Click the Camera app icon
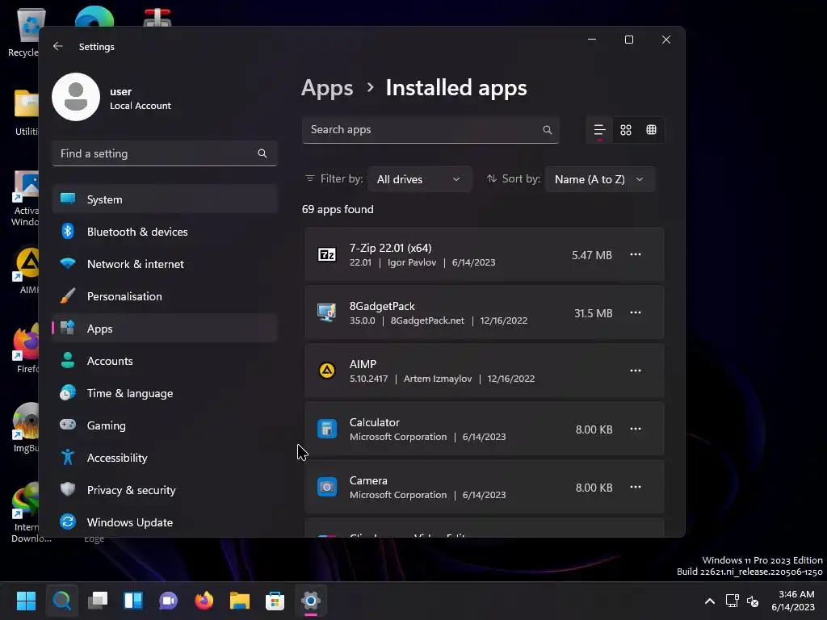Viewport: 827px width, 620px height. 327,487
